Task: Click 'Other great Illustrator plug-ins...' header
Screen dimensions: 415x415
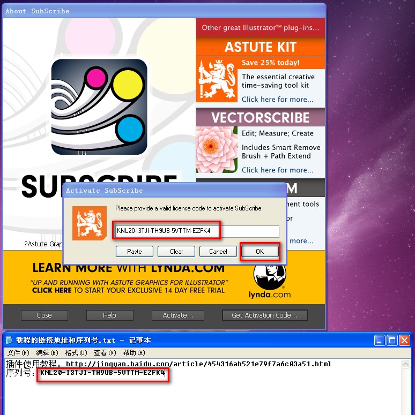Action: tap(260, 28)
